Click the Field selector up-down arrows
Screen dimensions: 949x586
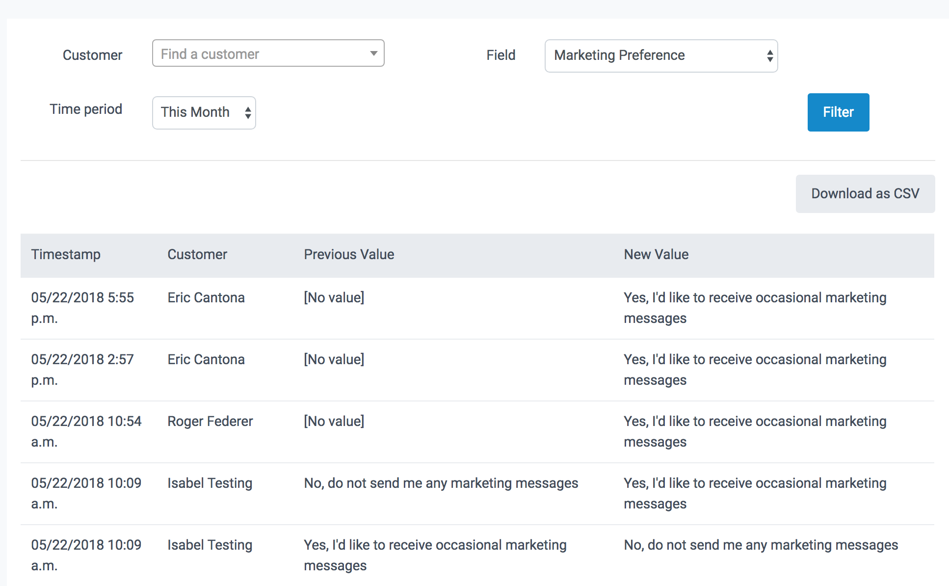pos(769,56)
